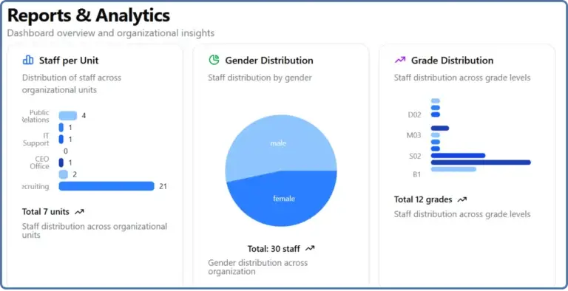The image size is (568, 291).
Task: Select the Public Relations bar showing 4
Action: coord(68,115)
